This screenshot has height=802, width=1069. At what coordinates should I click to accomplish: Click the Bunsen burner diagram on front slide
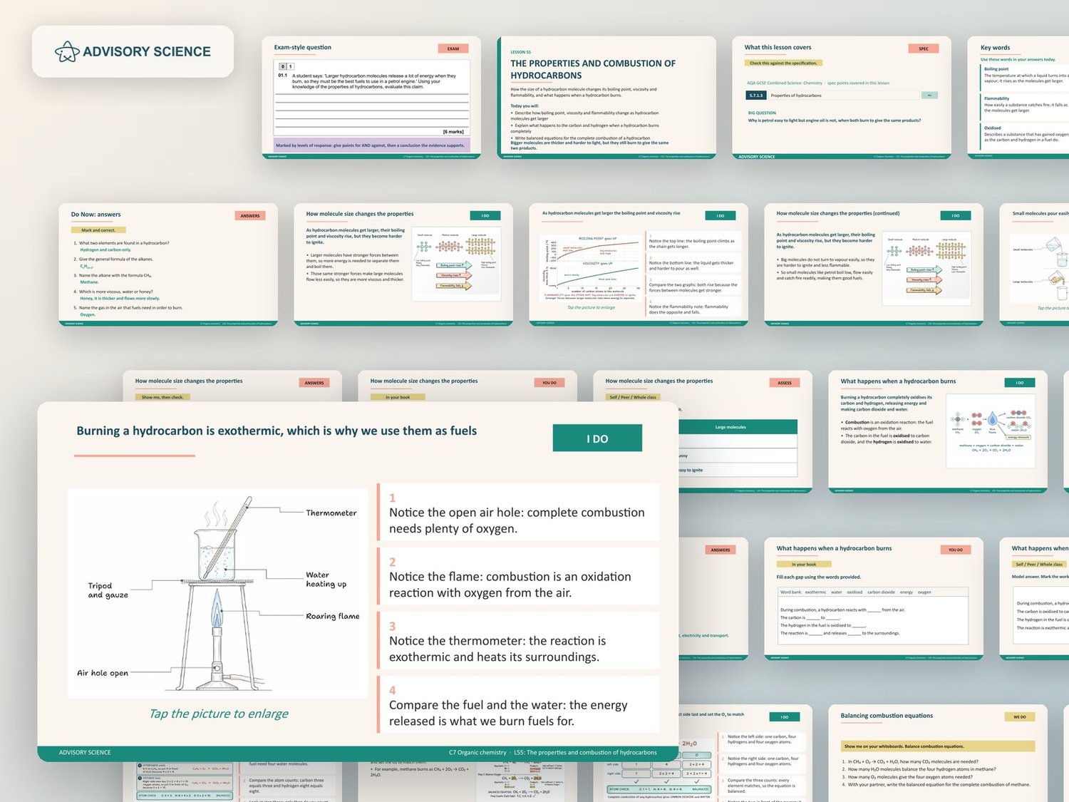pos(219,593)
